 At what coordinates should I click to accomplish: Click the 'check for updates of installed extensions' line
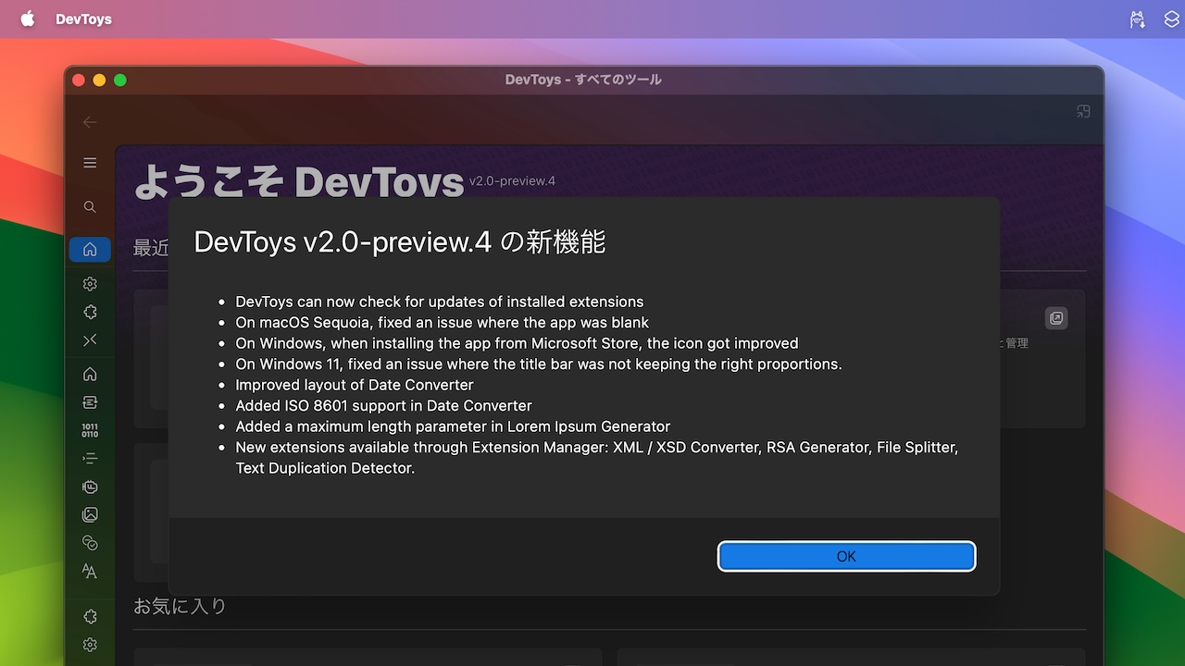[440, 302]
